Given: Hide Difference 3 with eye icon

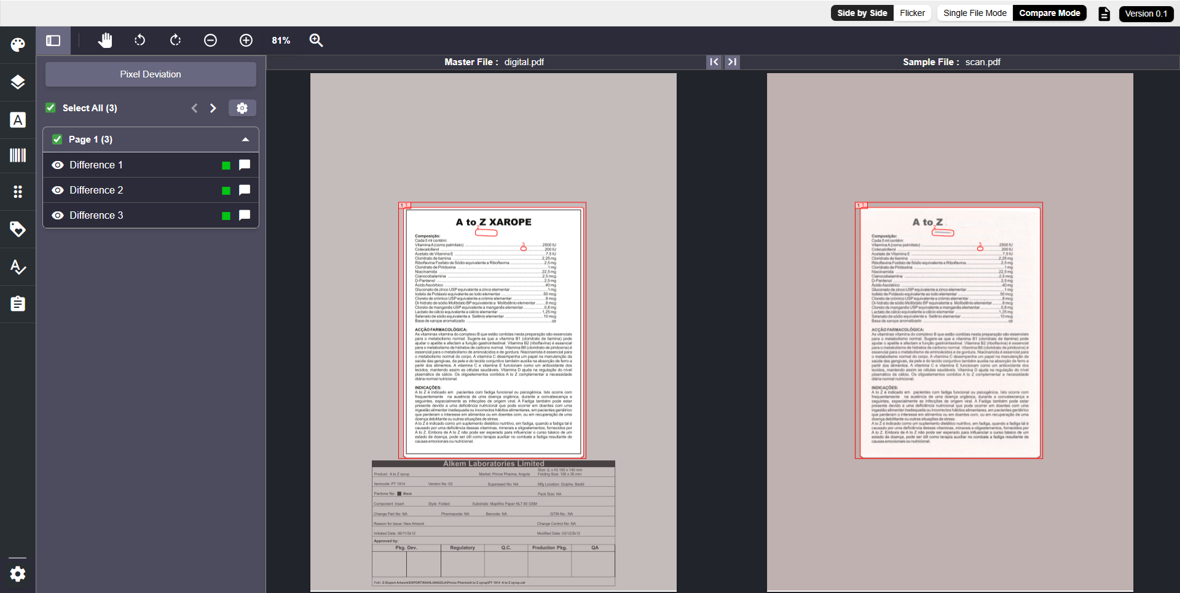Looking at the screenshot, I should pos(58,215).
